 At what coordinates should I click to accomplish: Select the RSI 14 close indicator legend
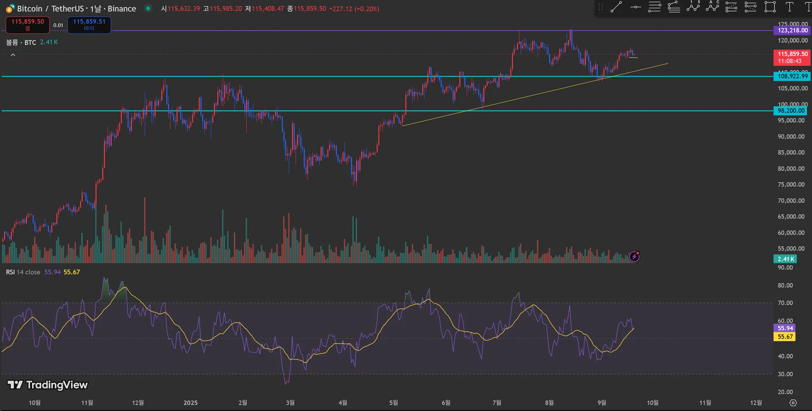23,272
